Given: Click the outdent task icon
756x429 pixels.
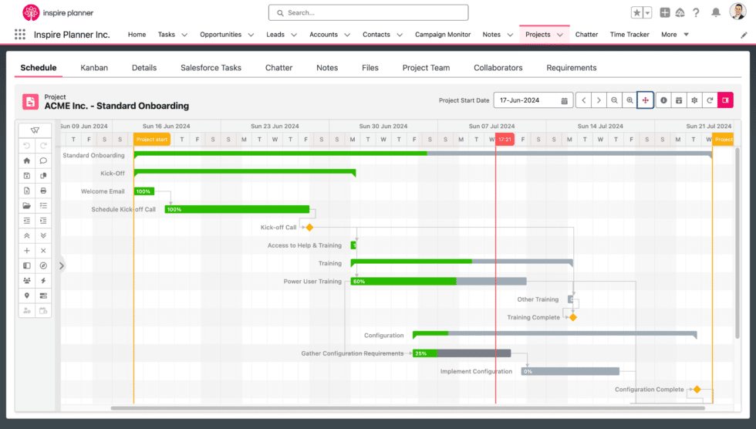Looking at the screenshot, I should [x=27, y=221].
